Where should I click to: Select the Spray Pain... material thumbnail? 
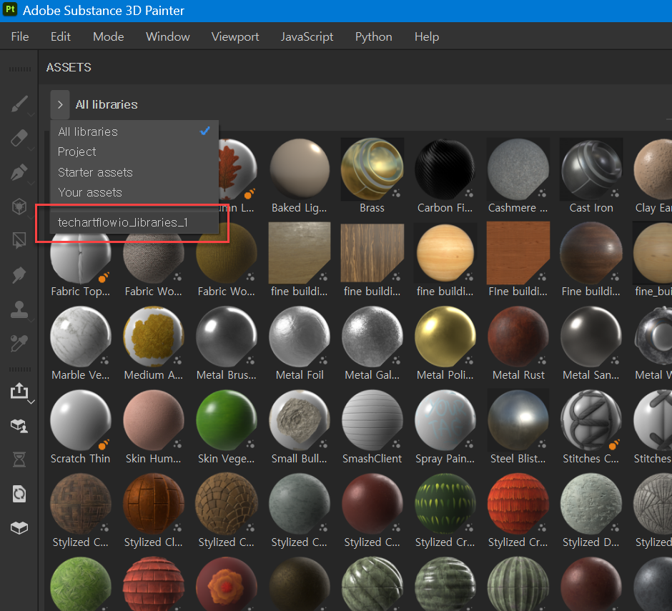(x=445, y=420)
